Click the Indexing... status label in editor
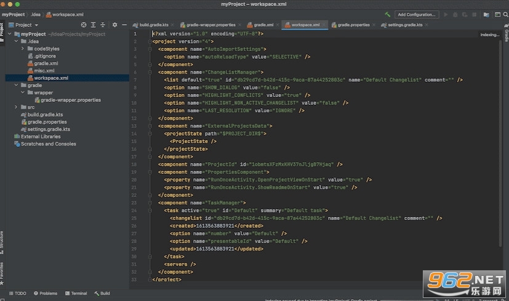Image resolution: width=509 pixels, height=301 pixels. [x=490, y=34]
